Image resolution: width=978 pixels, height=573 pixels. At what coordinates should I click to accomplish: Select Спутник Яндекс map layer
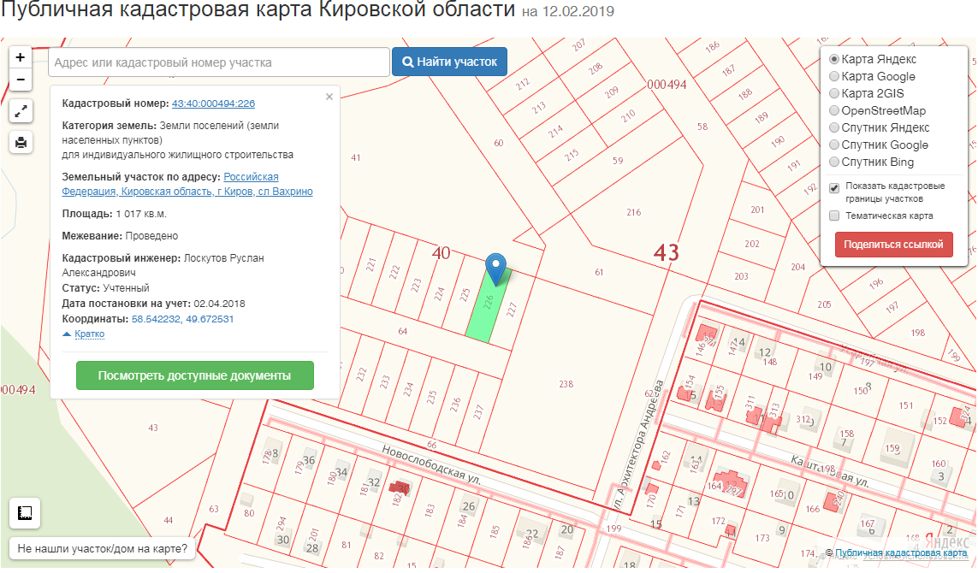tap(834, 128)
